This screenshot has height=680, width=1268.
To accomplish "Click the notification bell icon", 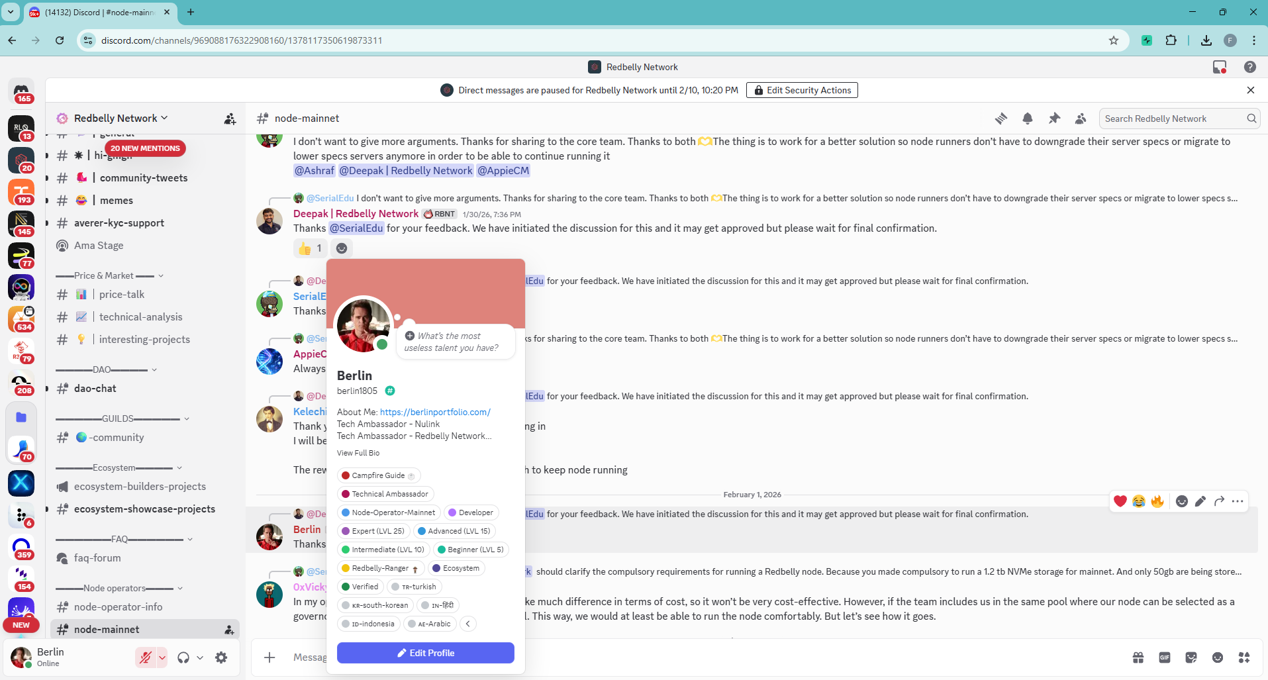I will pos(1027,119).
